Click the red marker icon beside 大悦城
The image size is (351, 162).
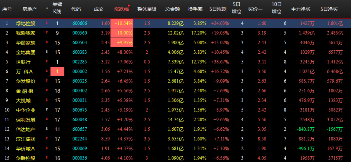pos(47,100)
